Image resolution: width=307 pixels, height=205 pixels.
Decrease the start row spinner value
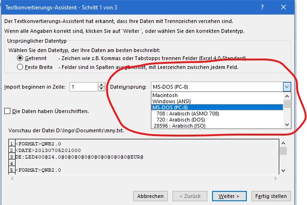click(101, 89)
